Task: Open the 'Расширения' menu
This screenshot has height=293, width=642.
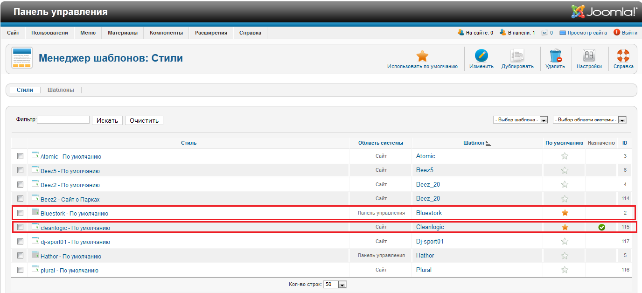Action: 211,33
